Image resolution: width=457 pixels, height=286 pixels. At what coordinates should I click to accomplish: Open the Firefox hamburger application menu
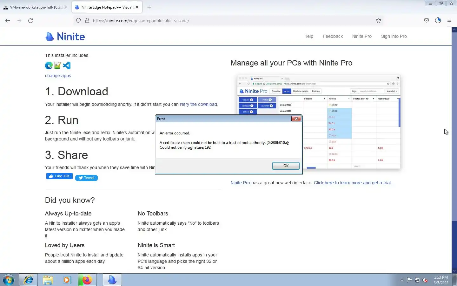[x=449, y=21]
